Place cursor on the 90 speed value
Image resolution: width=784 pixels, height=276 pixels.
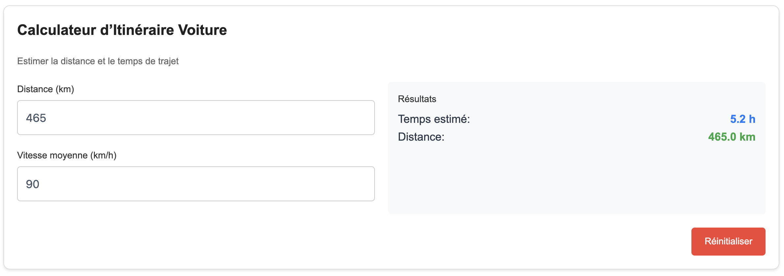tap(33, 184)
